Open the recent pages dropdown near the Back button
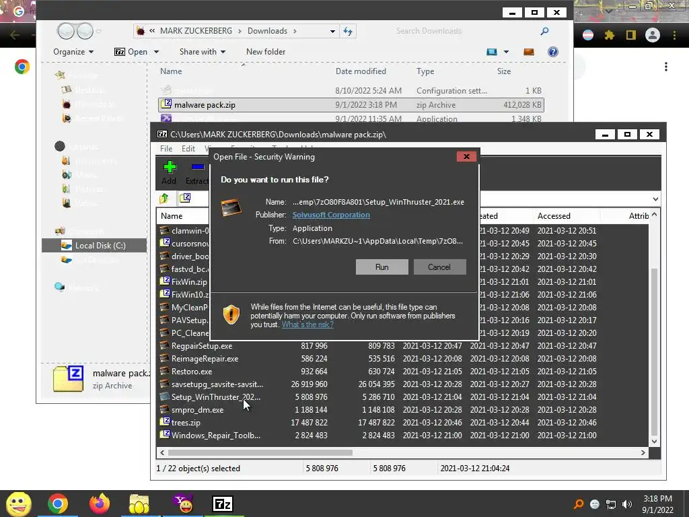 coord(99,31)
